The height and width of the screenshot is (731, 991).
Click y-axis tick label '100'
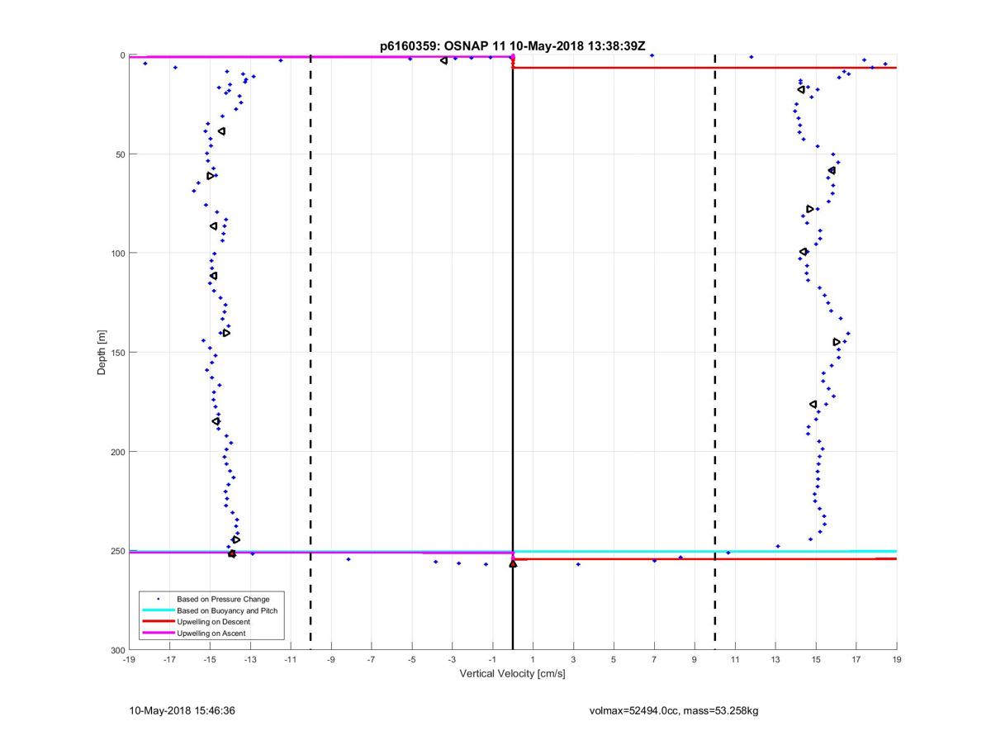coord(117,254)
